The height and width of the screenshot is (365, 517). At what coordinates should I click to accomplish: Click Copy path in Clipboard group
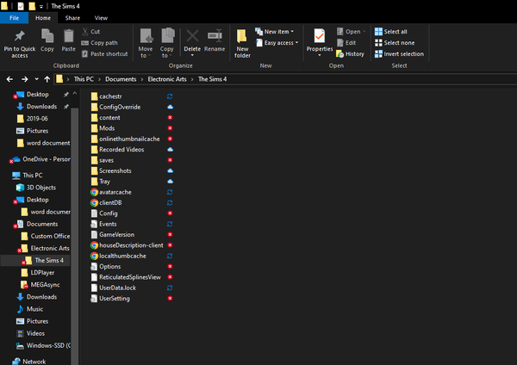(99, 43)
